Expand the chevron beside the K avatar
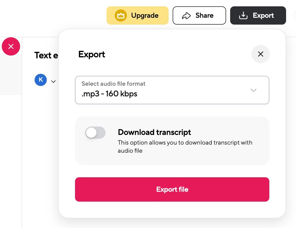The image size is (296, 228). [53, 81]
